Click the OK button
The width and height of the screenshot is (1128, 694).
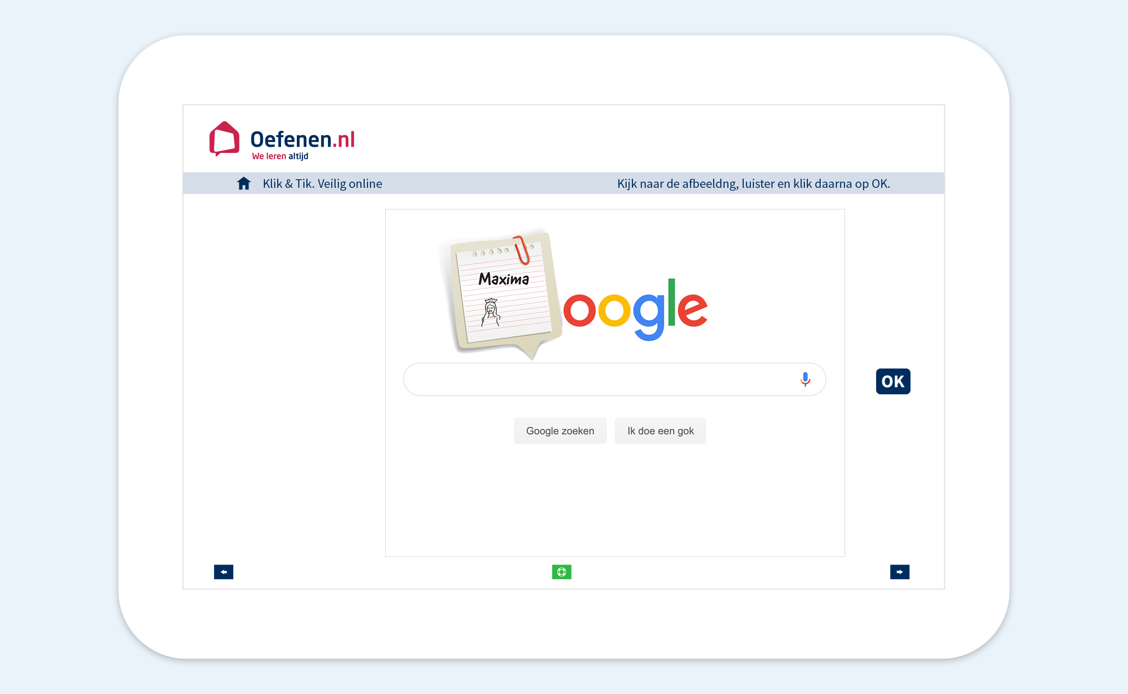pyautogui.click(x=893, y=381)
